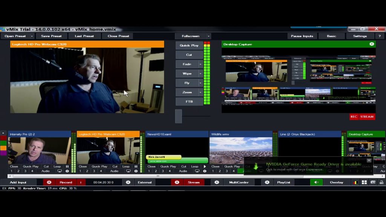
Task: Click the monitor icon on Logitech Webcam input
Action: point(128,171)
